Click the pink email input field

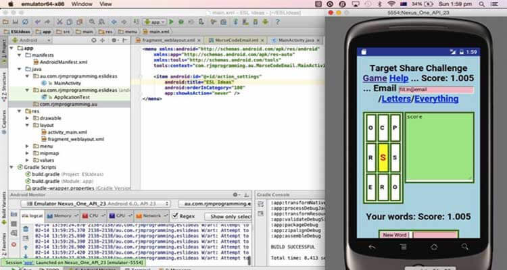point(436,90)
